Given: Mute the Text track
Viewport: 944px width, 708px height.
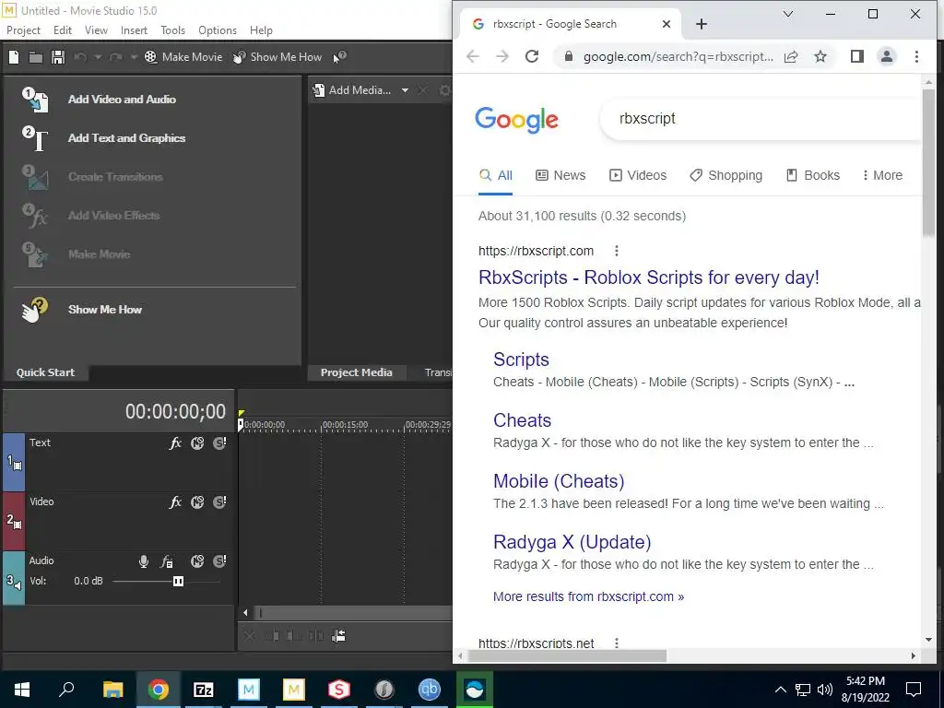Looking at the screenshot, I should click(197, 443).
